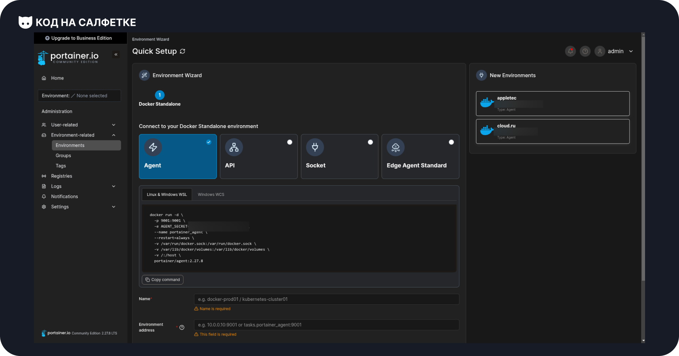Click the upgrade arrow icon in the top banner
Image resolution: width=679 pixels, height=356 pixels.
(47, 38)
